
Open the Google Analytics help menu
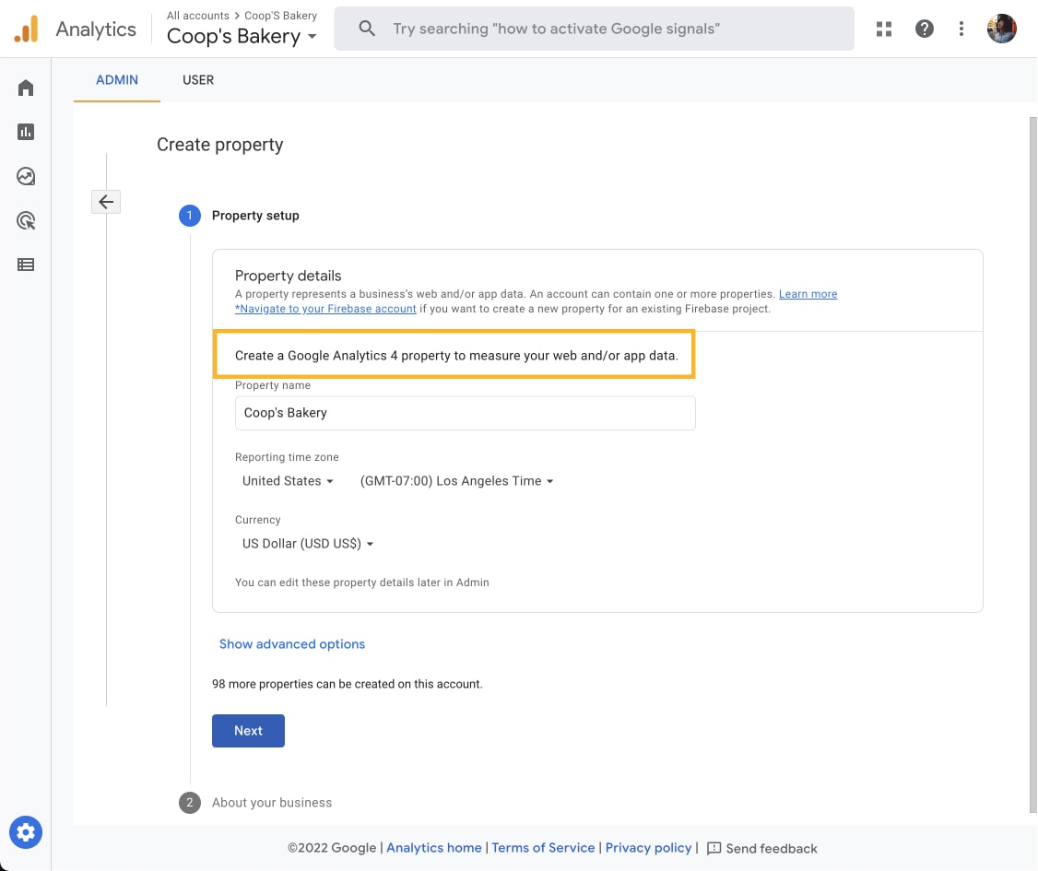point(924,29)
